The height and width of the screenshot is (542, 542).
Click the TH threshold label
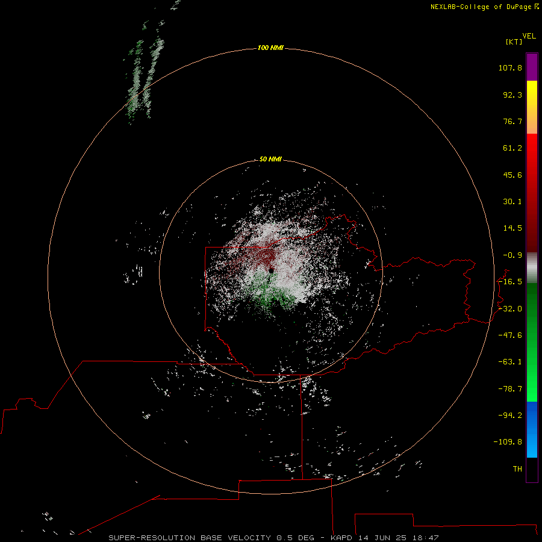517,469
